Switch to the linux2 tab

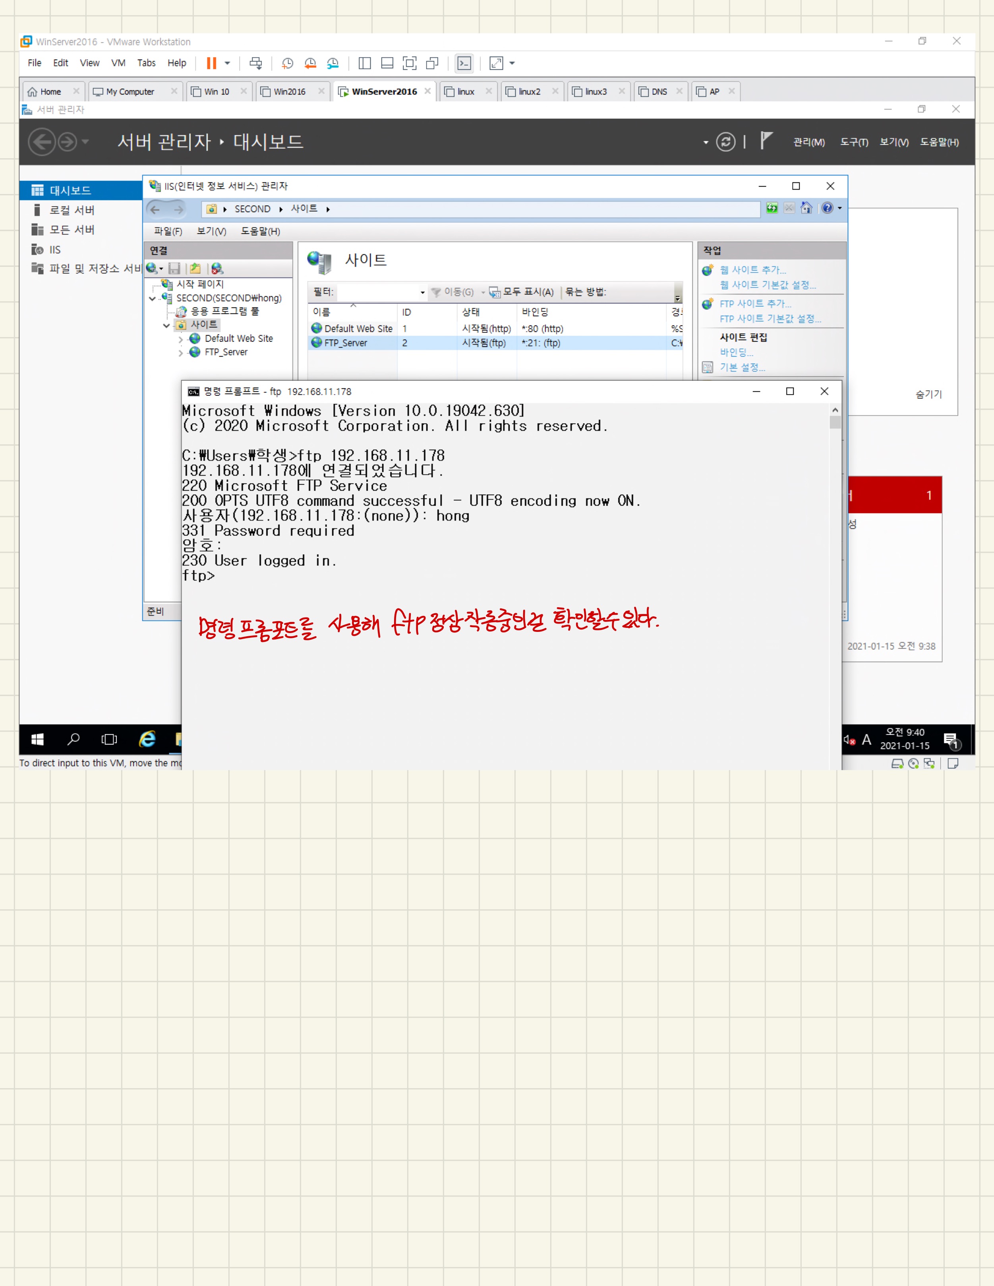pyautogui.click(x=529, y=92)
